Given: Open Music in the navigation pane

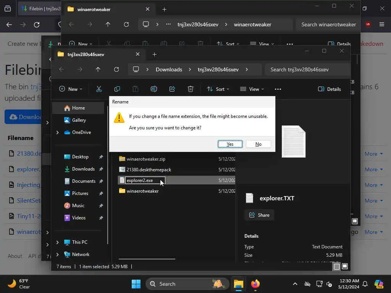Looking at the screenshot, I should pos(78,206).
